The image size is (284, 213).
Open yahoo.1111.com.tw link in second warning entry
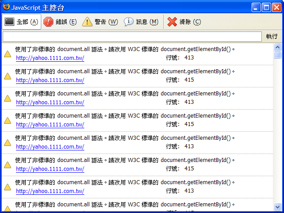click(x=50, y=80)
